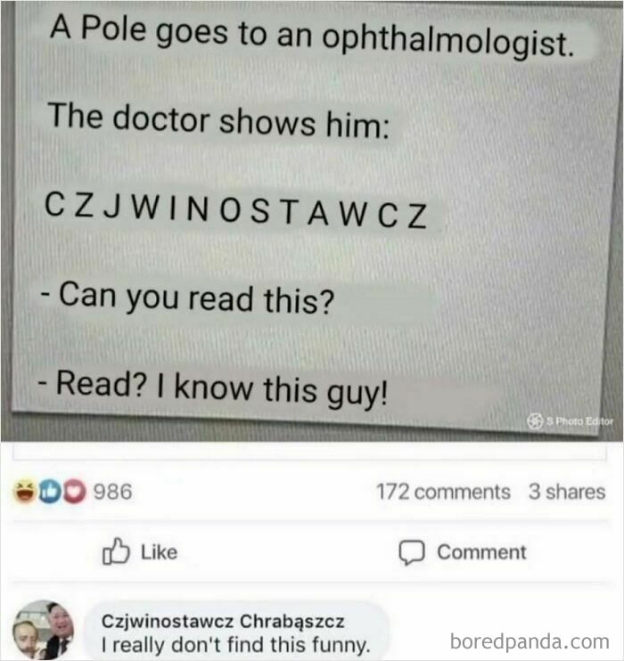The width and height of the screenshot is (624, 661).
Task: Open the 3 shares link
Action: 567,492
